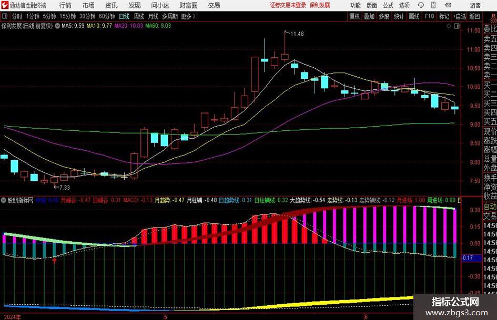Viewport: 497px width, 320px height.
Task: Click the MA10: 9.77 indicator value
Action: click(99, 26)
